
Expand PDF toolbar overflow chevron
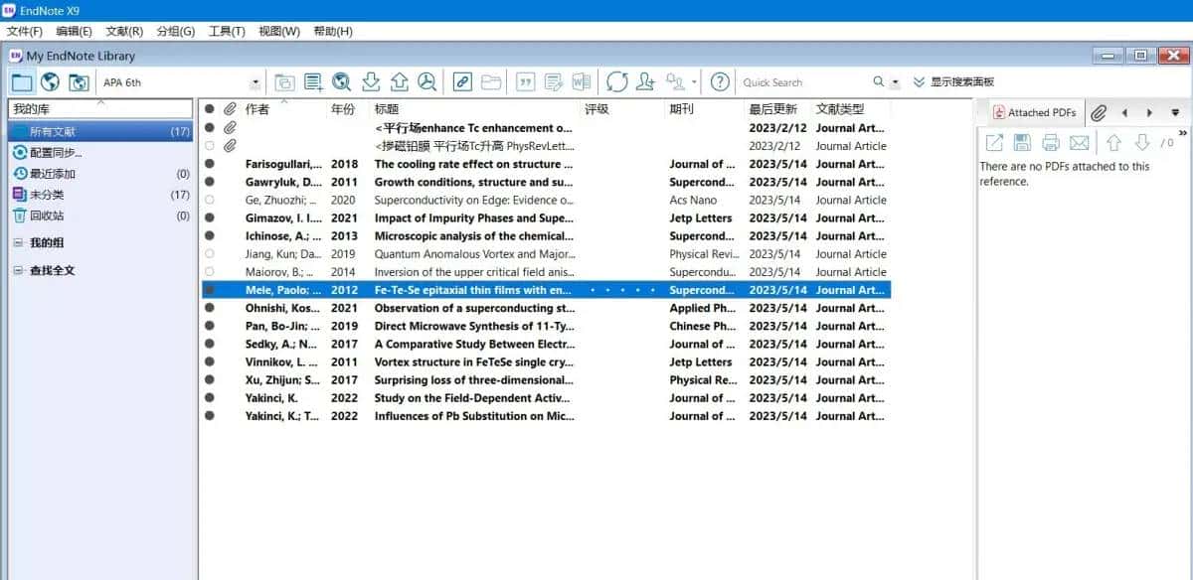point(1183,133)
